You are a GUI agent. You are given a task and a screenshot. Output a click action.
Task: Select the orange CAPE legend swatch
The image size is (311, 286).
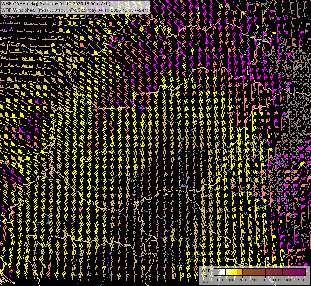[240, 272]
